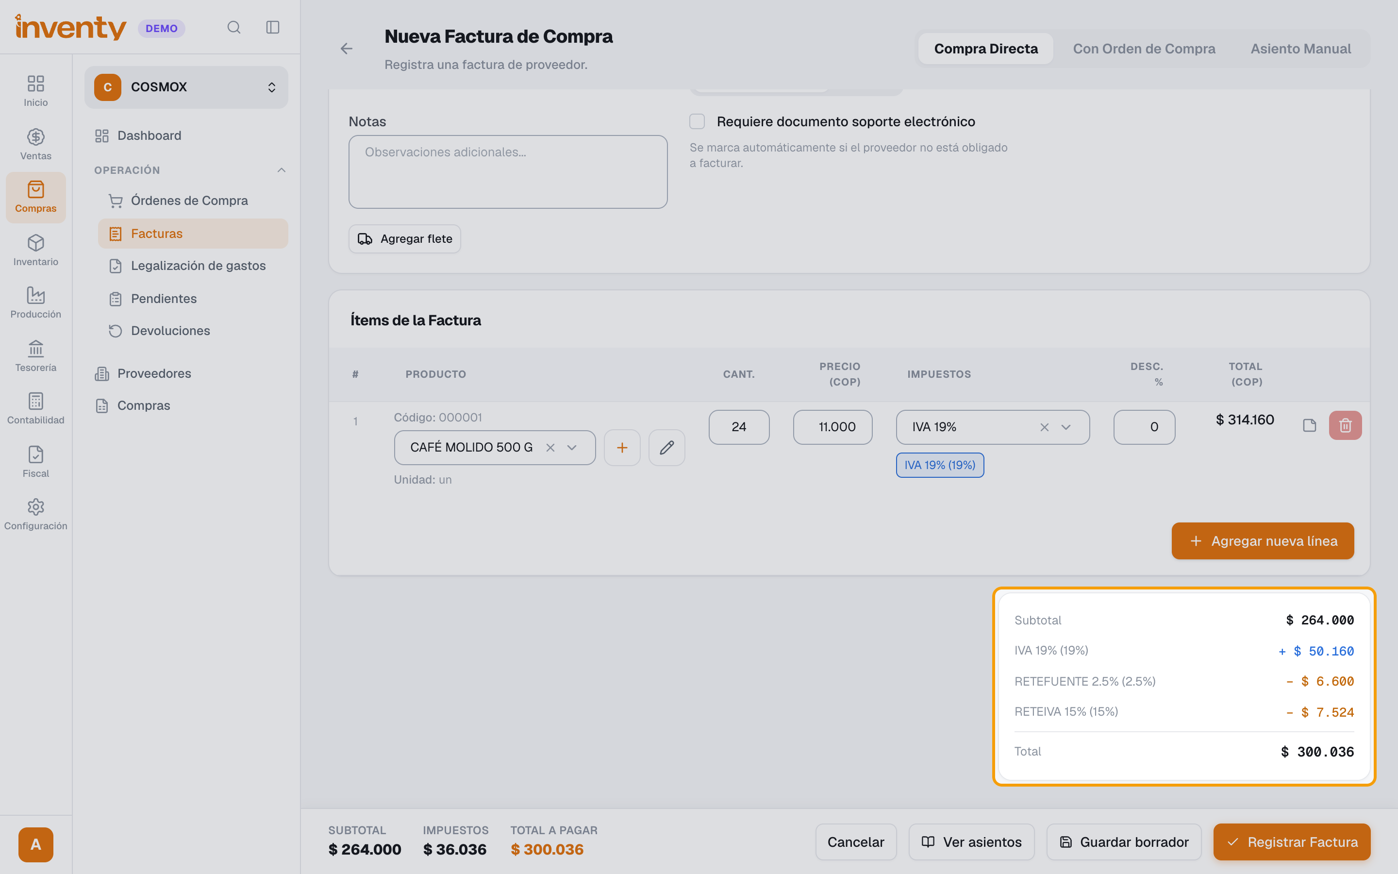This screenshot has width=1398, height=874.
Task: Expand the IVA 19% tax dropdown
Action: pos(1066,427)
